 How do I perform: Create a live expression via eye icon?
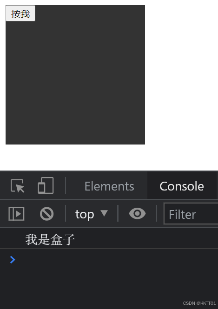(x=138, y=213)
